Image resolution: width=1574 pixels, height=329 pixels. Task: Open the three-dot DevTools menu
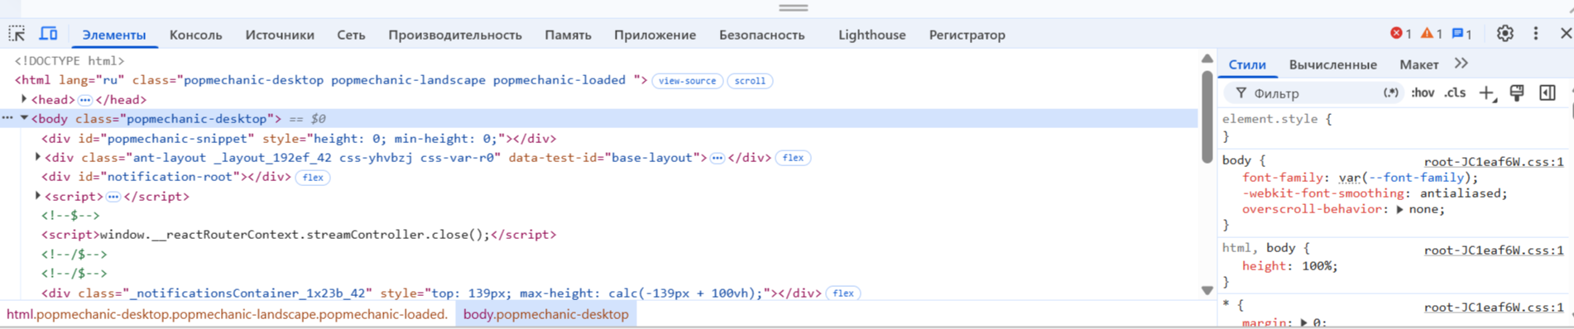click(x=1536, y=34)
